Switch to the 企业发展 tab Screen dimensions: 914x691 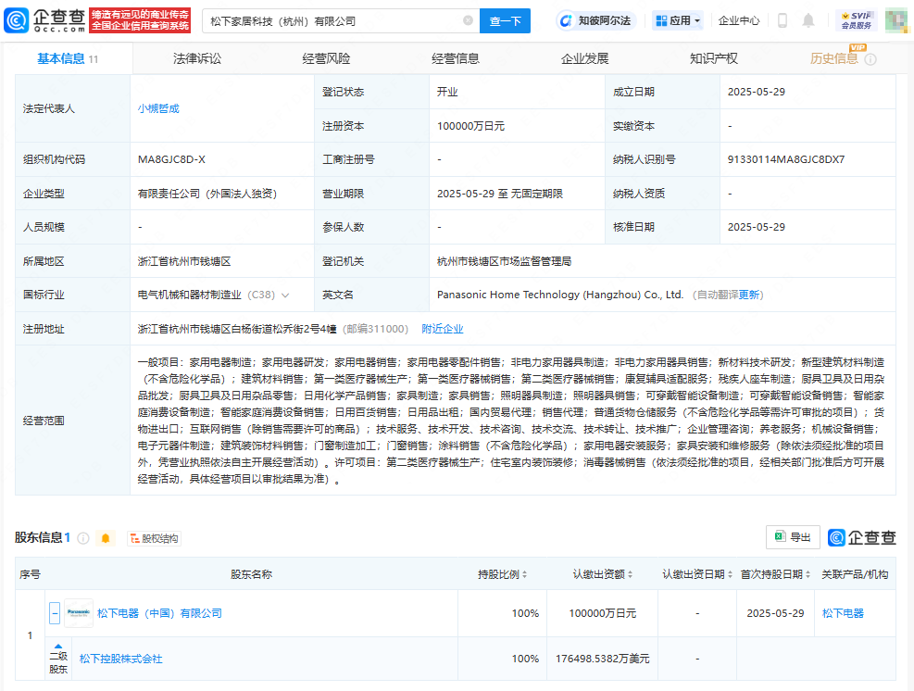click(584, 59)
